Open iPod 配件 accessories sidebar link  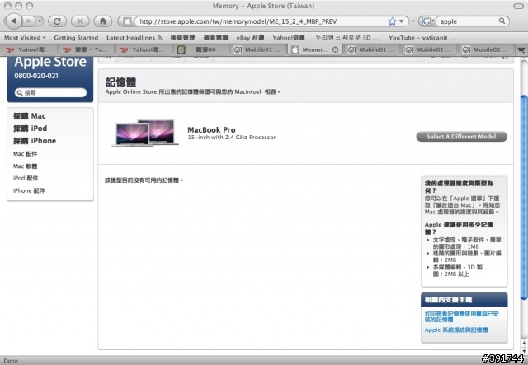[26, 178]
